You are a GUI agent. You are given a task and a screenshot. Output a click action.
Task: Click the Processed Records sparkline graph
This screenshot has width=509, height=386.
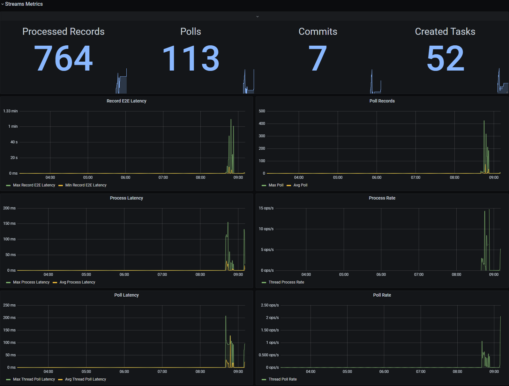pyautogui.click(x=121, y=81)
